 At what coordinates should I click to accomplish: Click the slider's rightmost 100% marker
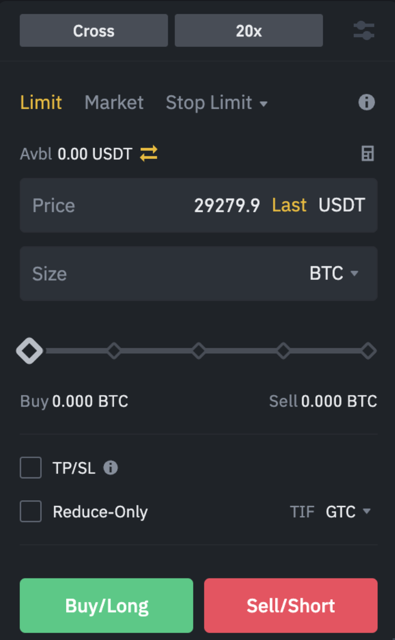point(368,351)
